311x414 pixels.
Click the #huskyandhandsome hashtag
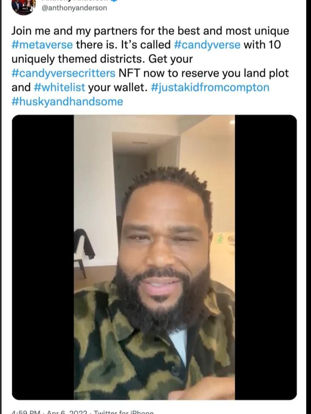coord(67,102)
